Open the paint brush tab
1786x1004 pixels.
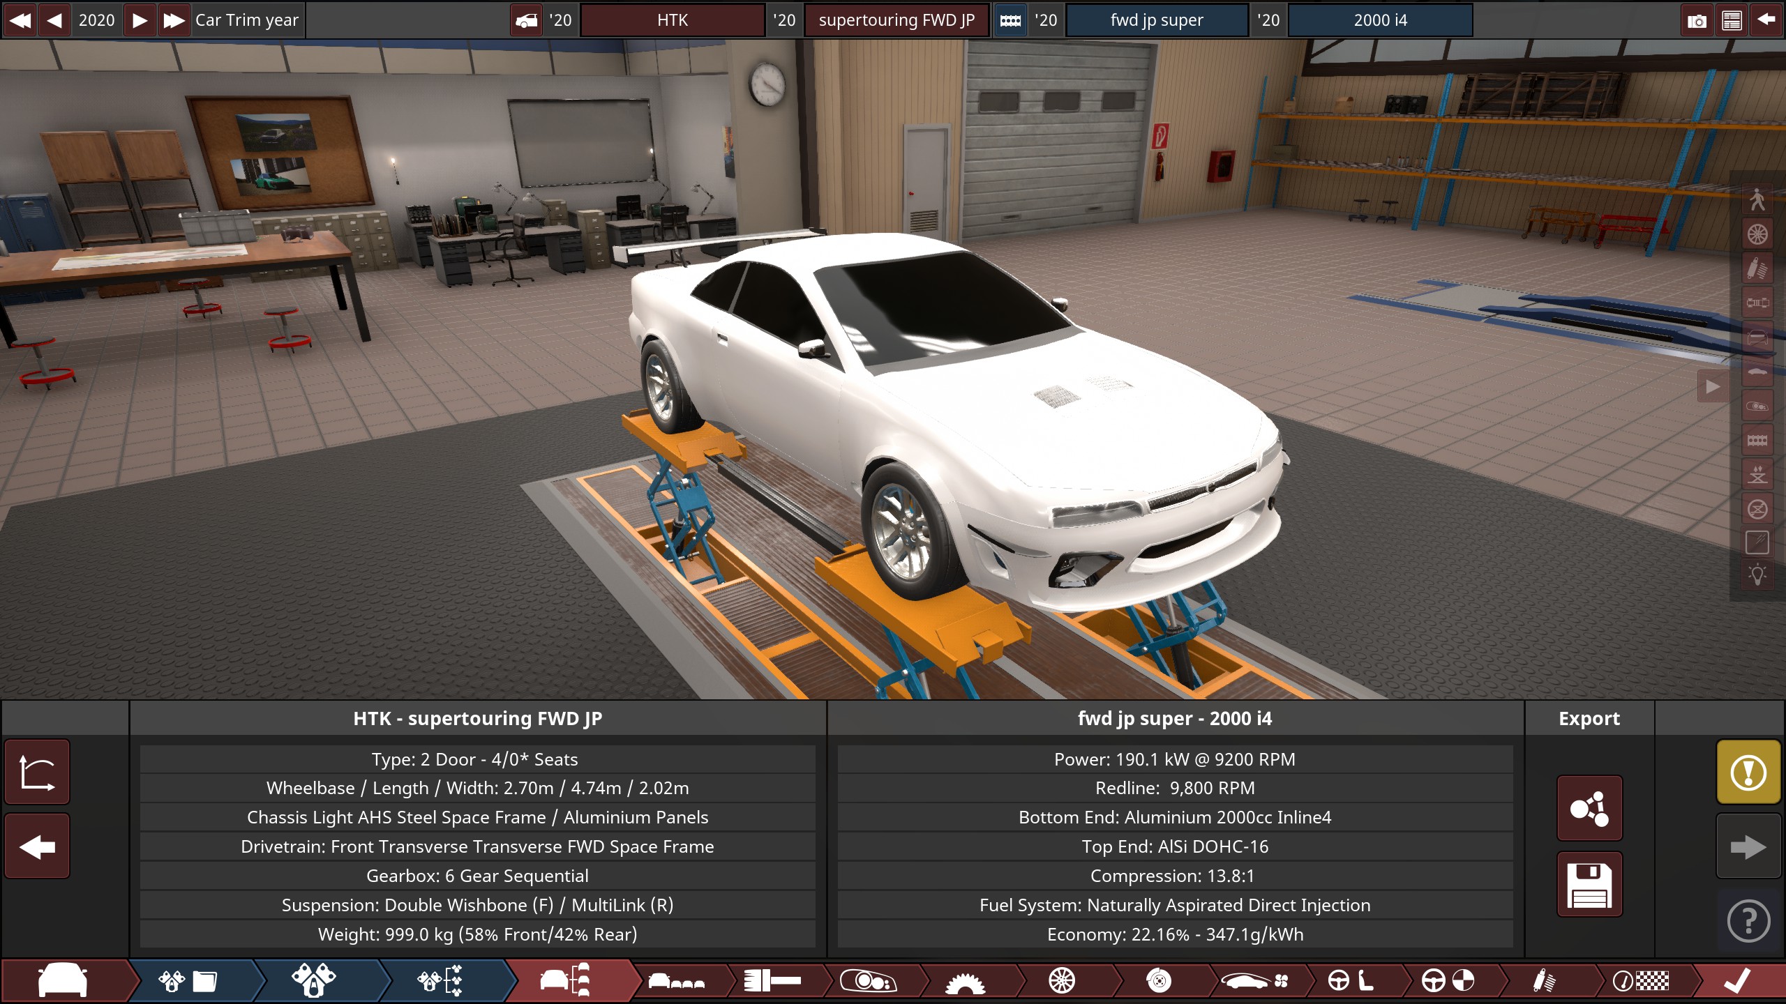[772, 981]
